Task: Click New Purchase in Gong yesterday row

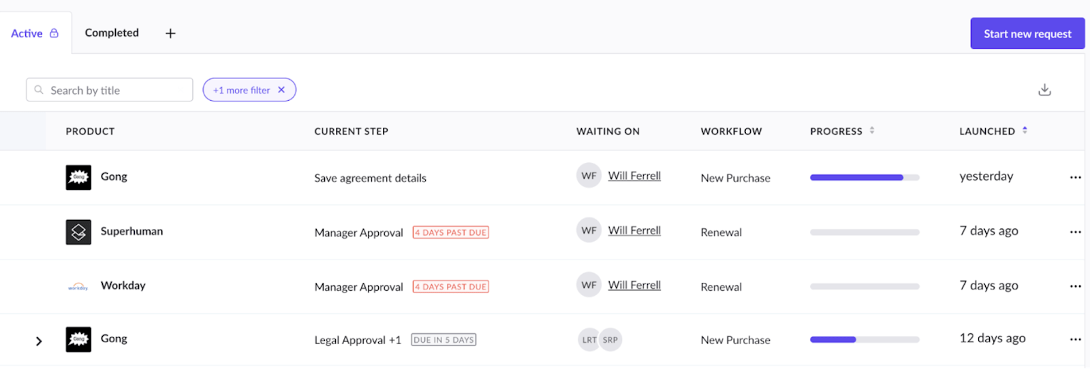Action: point(735,178)
